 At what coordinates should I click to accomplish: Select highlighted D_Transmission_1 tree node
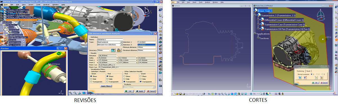21,20
